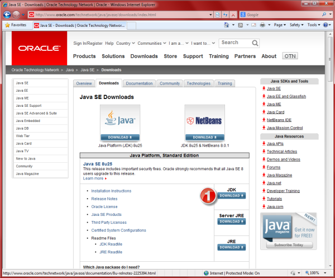335x278 pixels.
Task: Select Java SE Support in left navigation
Action: click(x=41, y=106)
